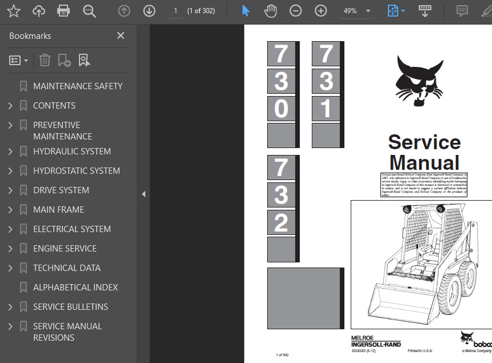This screenshot has width=492, height=363.
Task: Jump to HYDROSTATIC SYSTEM bookmark text
Action: 77,171
